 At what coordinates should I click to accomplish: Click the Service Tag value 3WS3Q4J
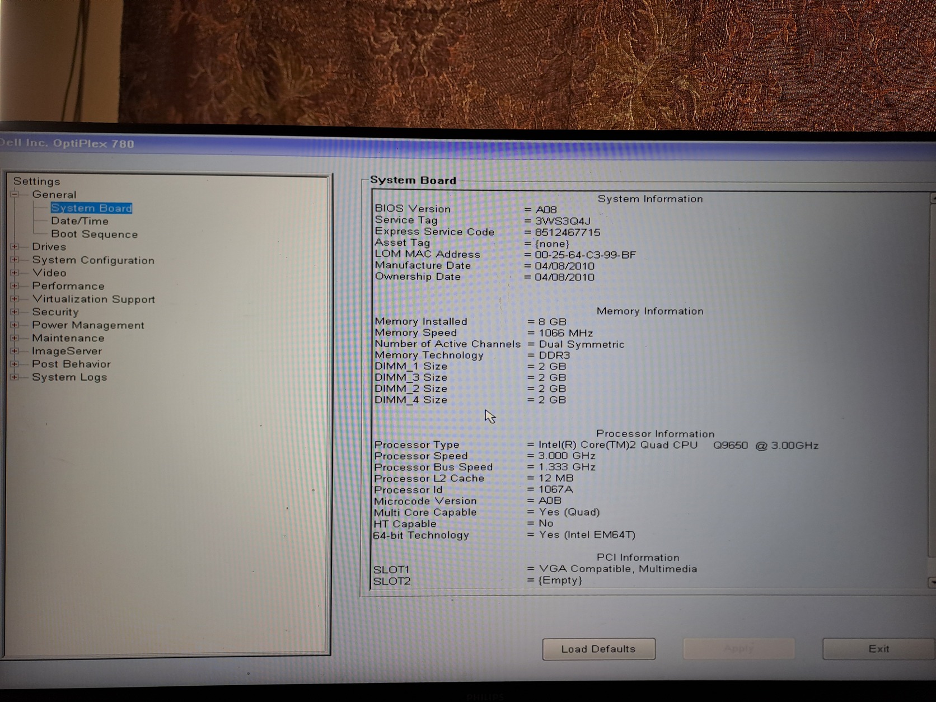click(x=563, y=221)
